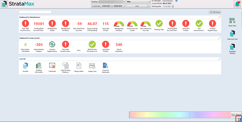Click the Add Group button

[215, 12]
